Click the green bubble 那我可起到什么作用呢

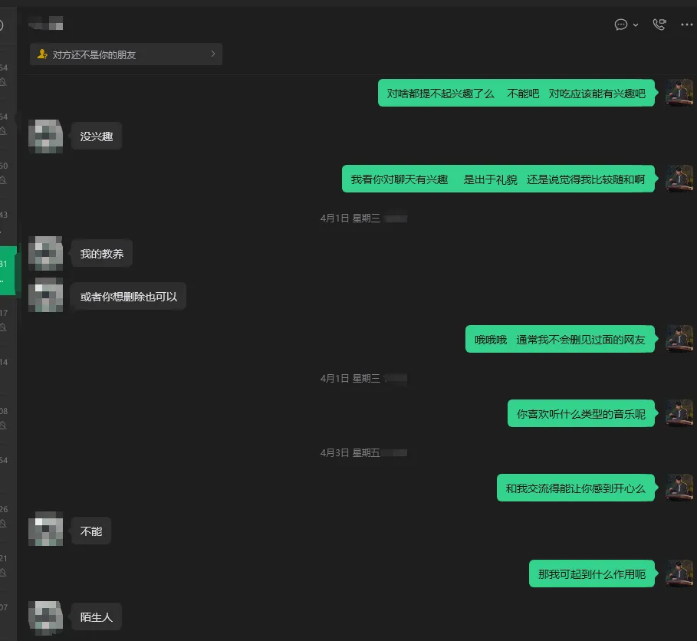(x=592, y=574)
